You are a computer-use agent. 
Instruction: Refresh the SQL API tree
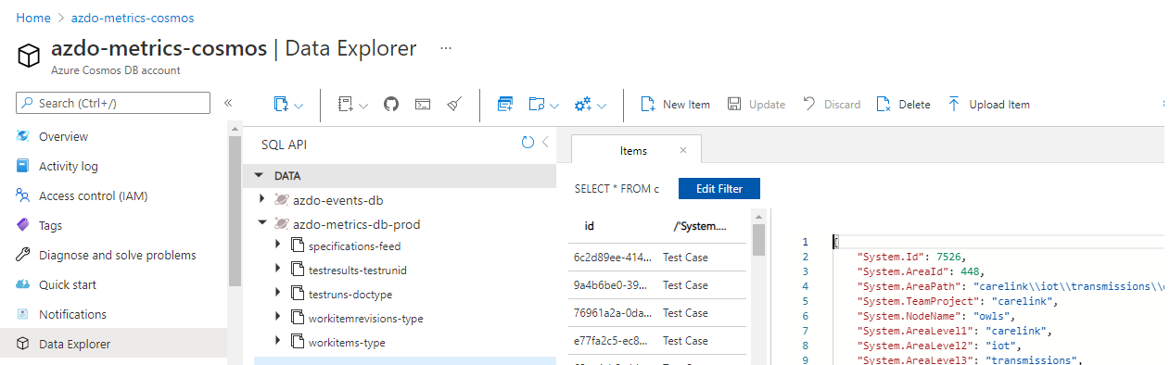528,143
